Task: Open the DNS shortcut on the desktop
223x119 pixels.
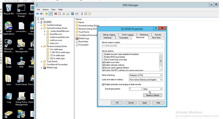Action: (x=21, y=62)
